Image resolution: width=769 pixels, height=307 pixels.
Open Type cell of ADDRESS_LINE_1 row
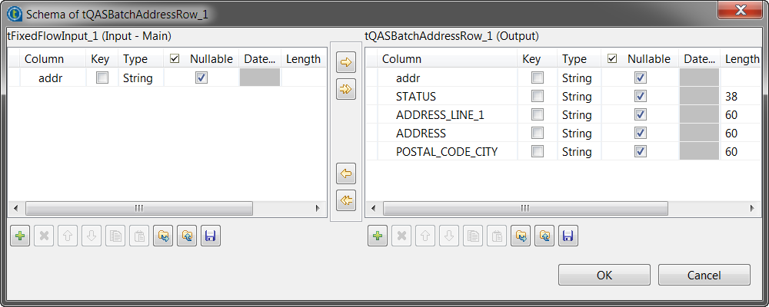(579, 114)
